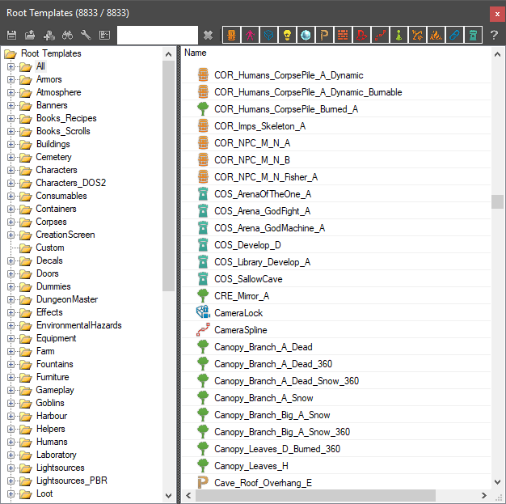Screen dimensions: 506x504
Task: Select the CreationScreen folder
Action: point(65,235)
